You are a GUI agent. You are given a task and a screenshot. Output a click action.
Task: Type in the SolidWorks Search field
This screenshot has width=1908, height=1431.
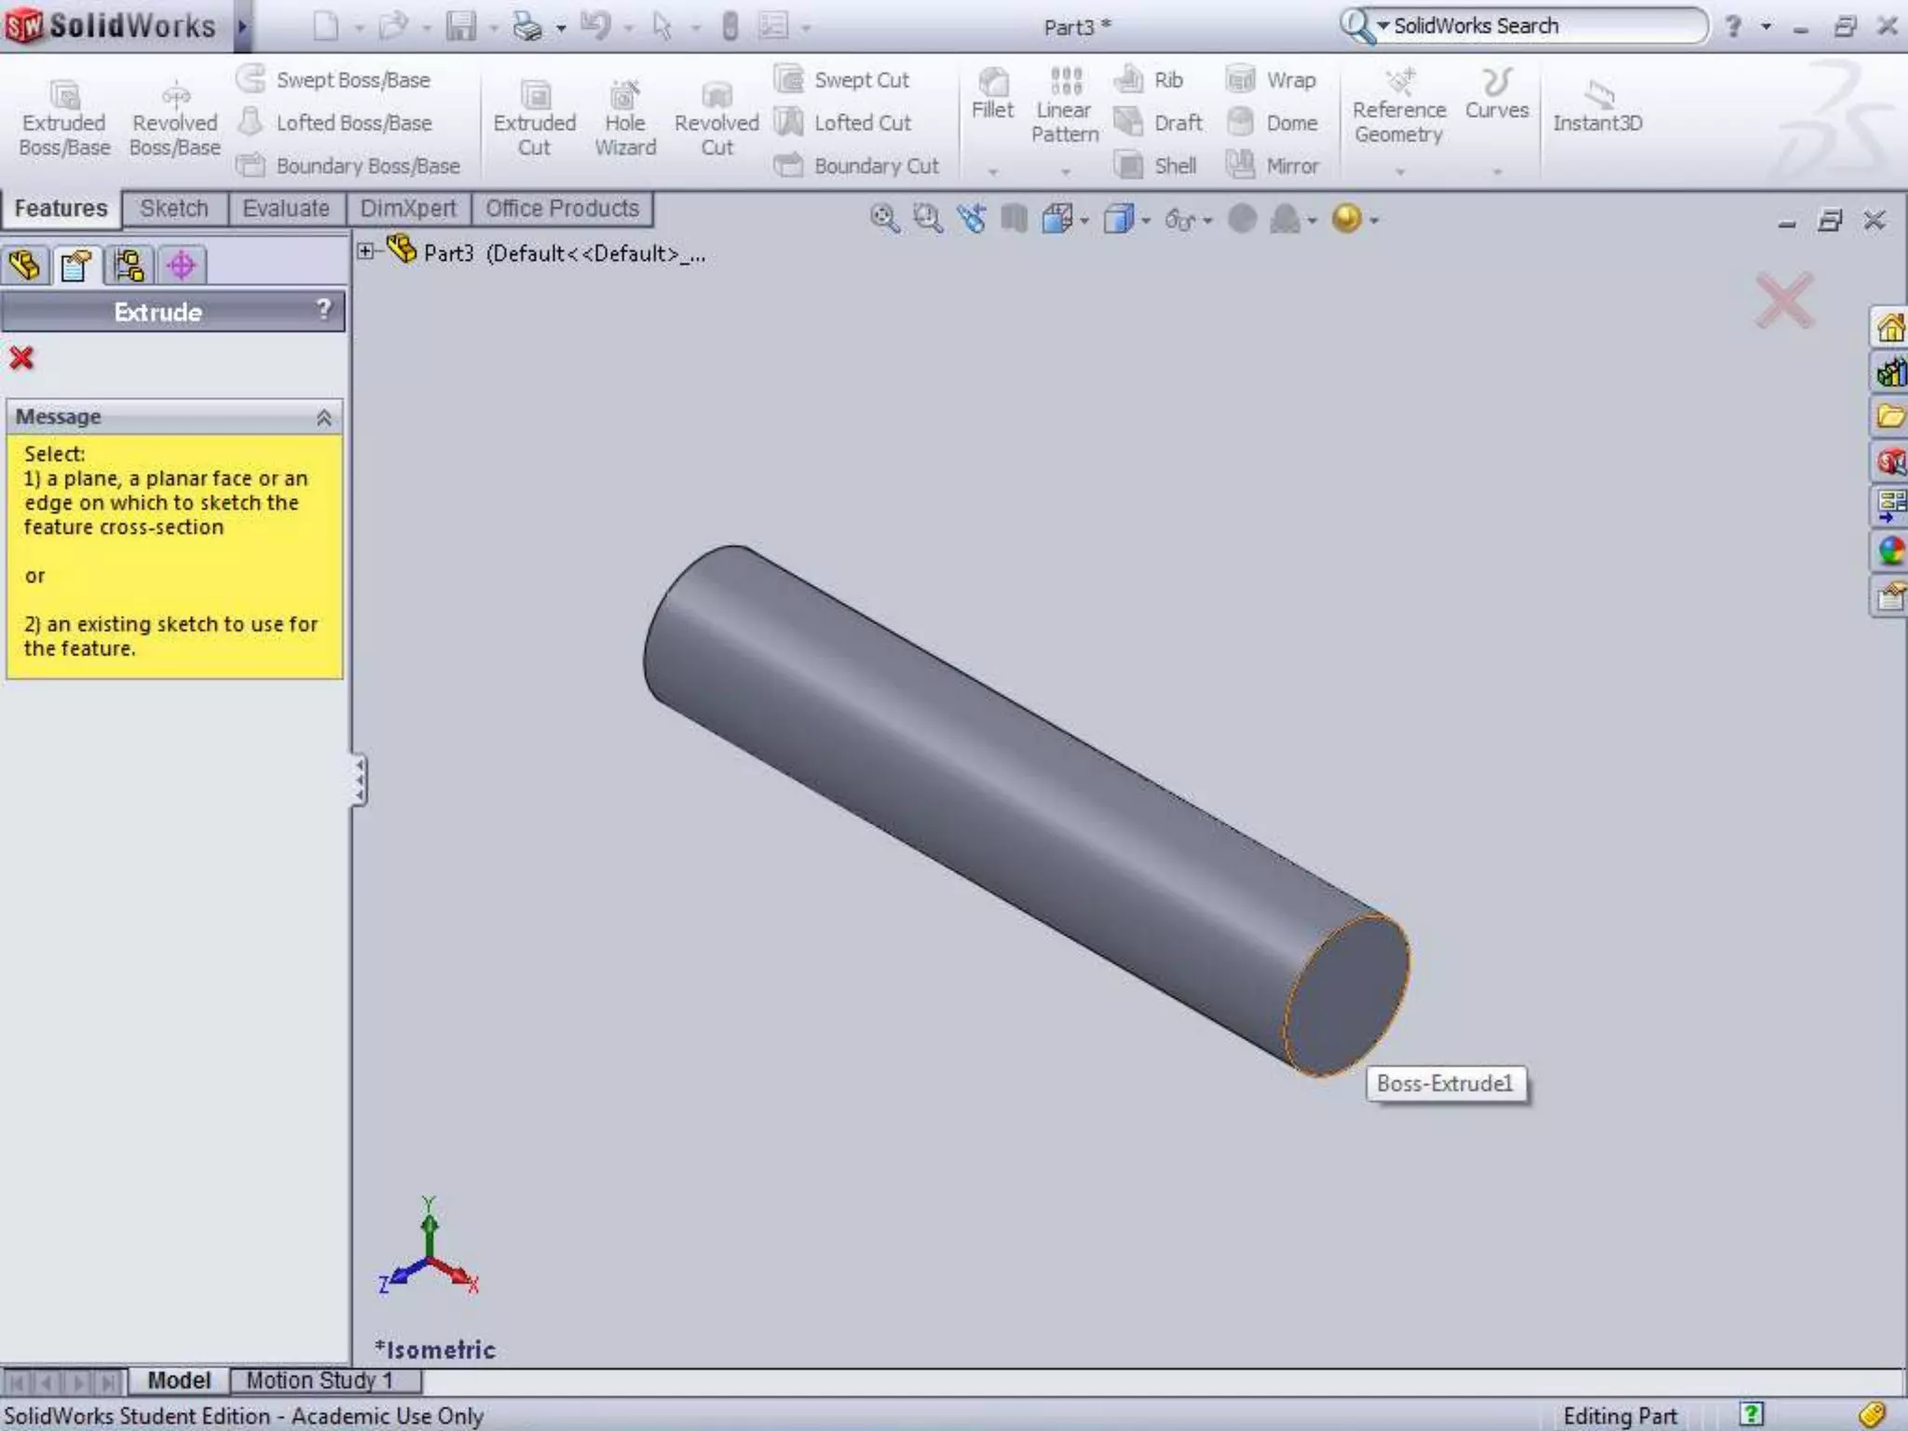pos(1537,26)
